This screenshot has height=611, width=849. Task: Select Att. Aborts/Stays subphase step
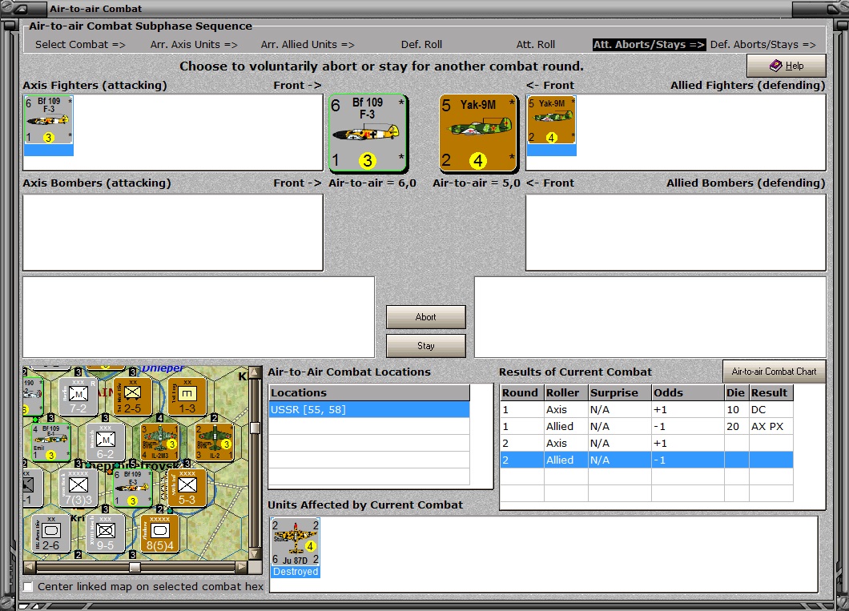(649, 44)
